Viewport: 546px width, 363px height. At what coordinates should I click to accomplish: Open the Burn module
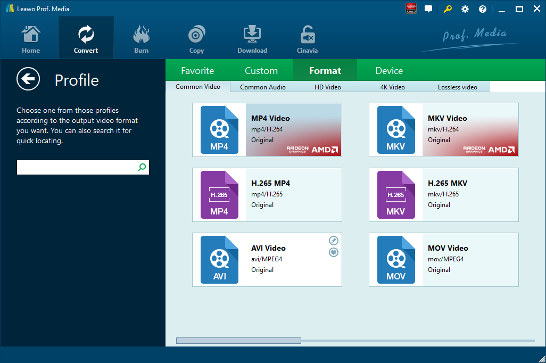pyautogui.click(x=141, y=39)
